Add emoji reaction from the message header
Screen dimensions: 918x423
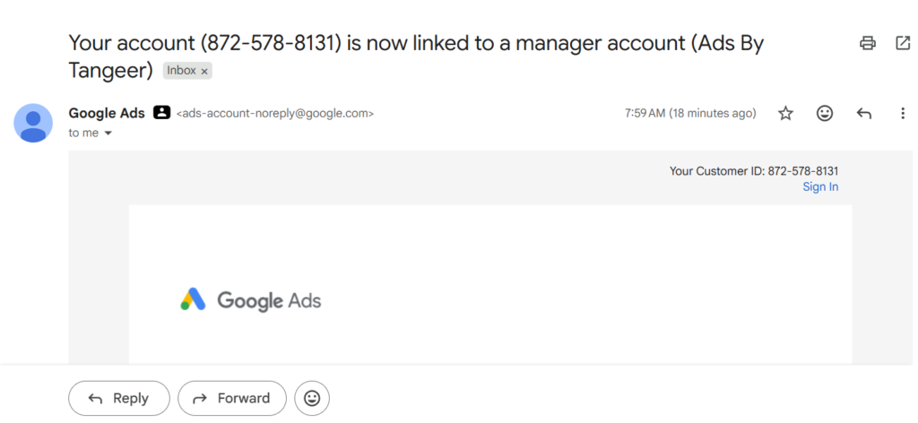tap(825, 114)
